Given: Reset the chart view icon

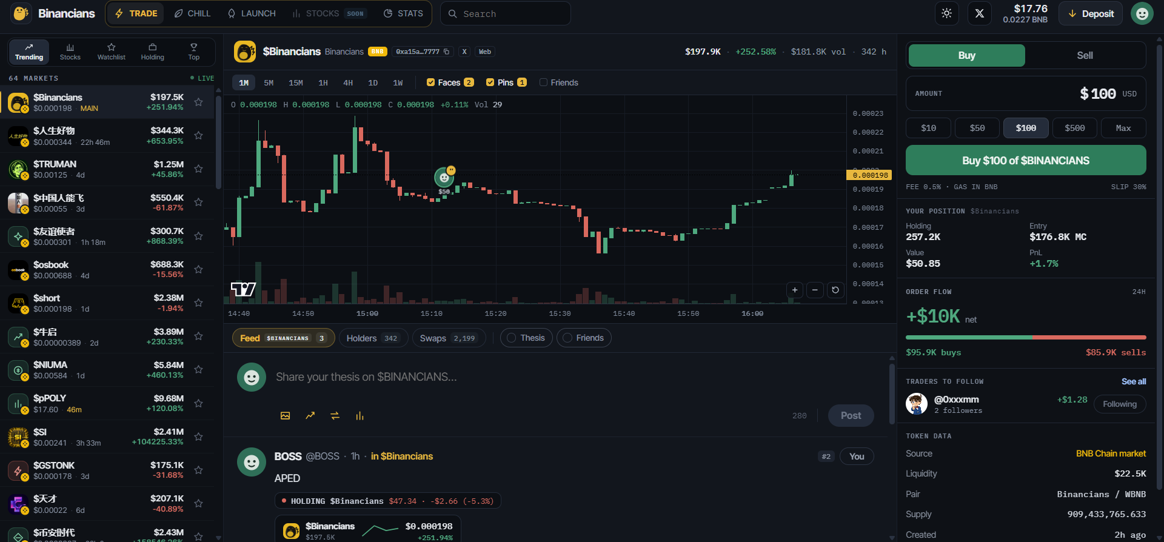Looking at the screenshot, I should click(x=835, y=290).
